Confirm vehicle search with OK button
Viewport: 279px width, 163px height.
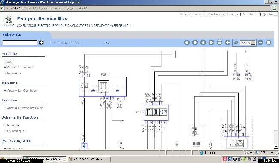41,42
